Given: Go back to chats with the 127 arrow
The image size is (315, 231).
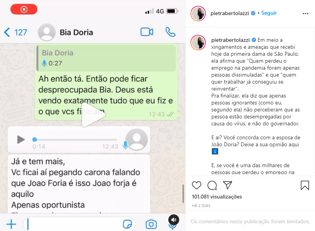Looking at the screenshot, I should [x=15, y=33].
